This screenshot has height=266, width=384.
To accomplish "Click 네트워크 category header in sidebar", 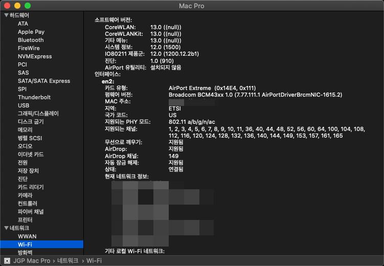I will coord(19,228).
